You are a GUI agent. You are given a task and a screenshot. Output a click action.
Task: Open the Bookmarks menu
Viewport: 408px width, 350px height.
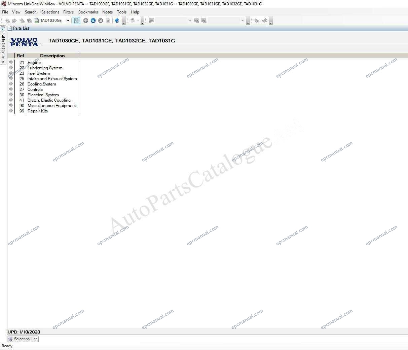88,12
